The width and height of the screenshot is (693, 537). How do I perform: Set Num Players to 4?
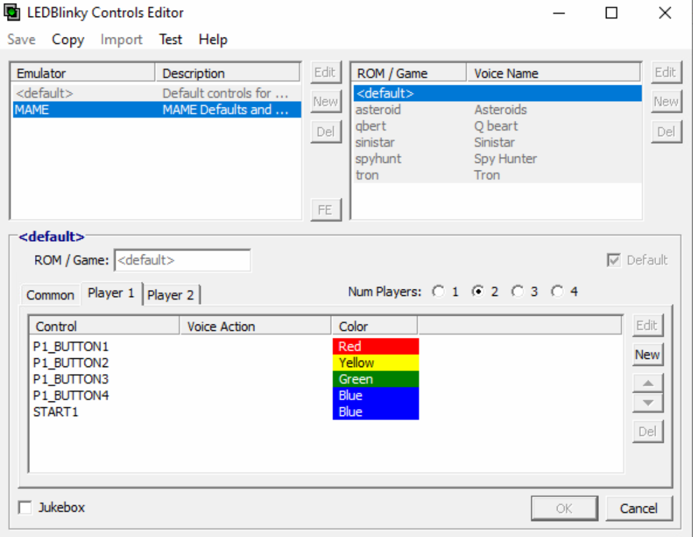[x=557, y=291]
